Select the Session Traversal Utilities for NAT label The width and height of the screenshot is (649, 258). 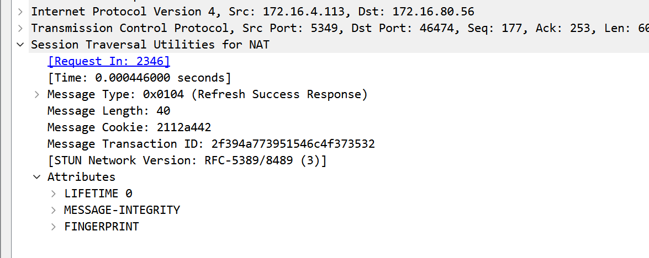click(150, 45)
